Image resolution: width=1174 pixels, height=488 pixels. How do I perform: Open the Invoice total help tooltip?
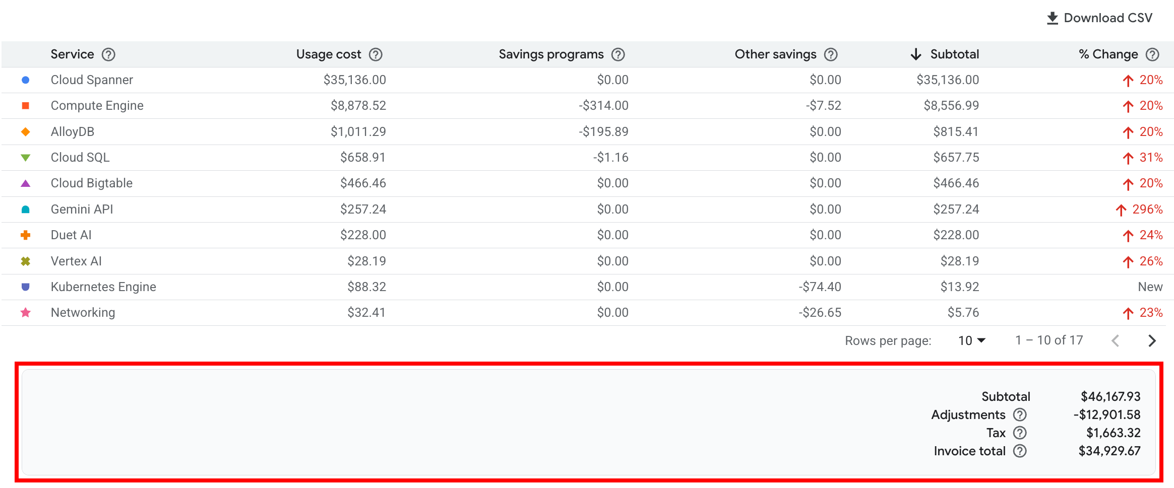(1020, 451)
